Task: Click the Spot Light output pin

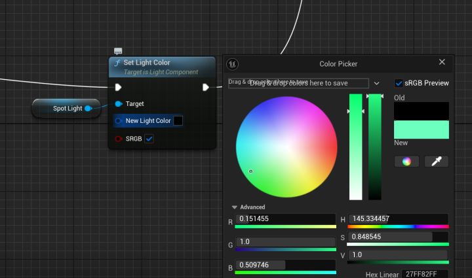Action: 88,108
